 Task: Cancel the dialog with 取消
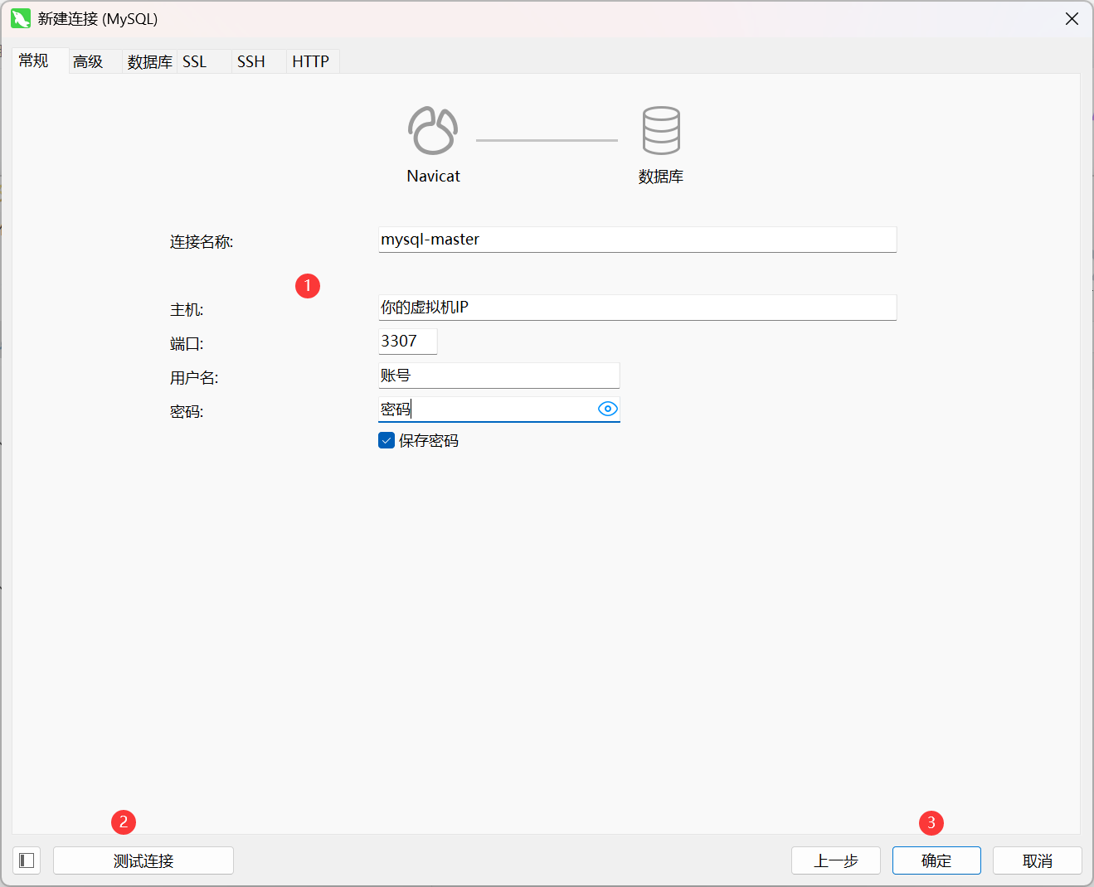(1037, 860)
